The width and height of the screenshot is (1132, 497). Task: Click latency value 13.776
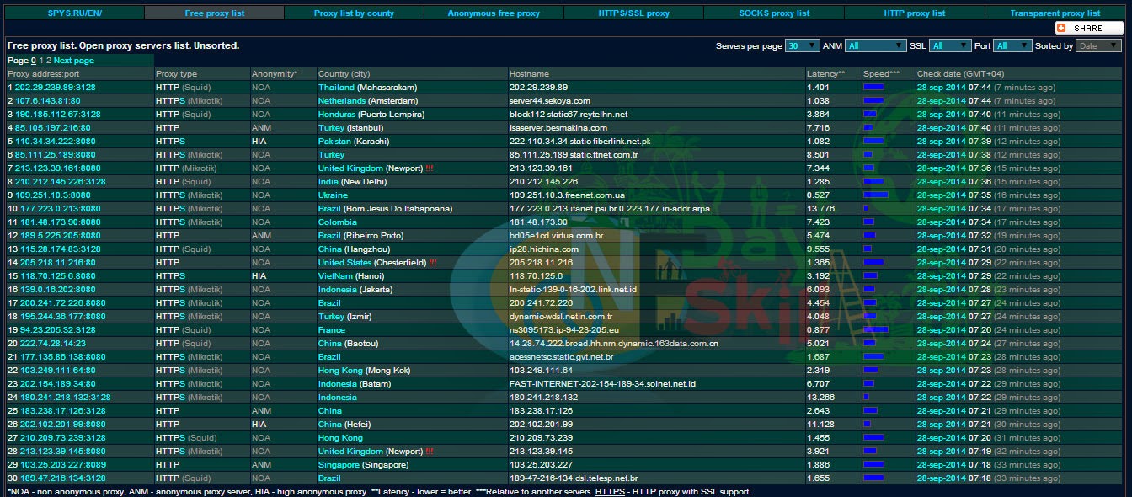point(820,209)
